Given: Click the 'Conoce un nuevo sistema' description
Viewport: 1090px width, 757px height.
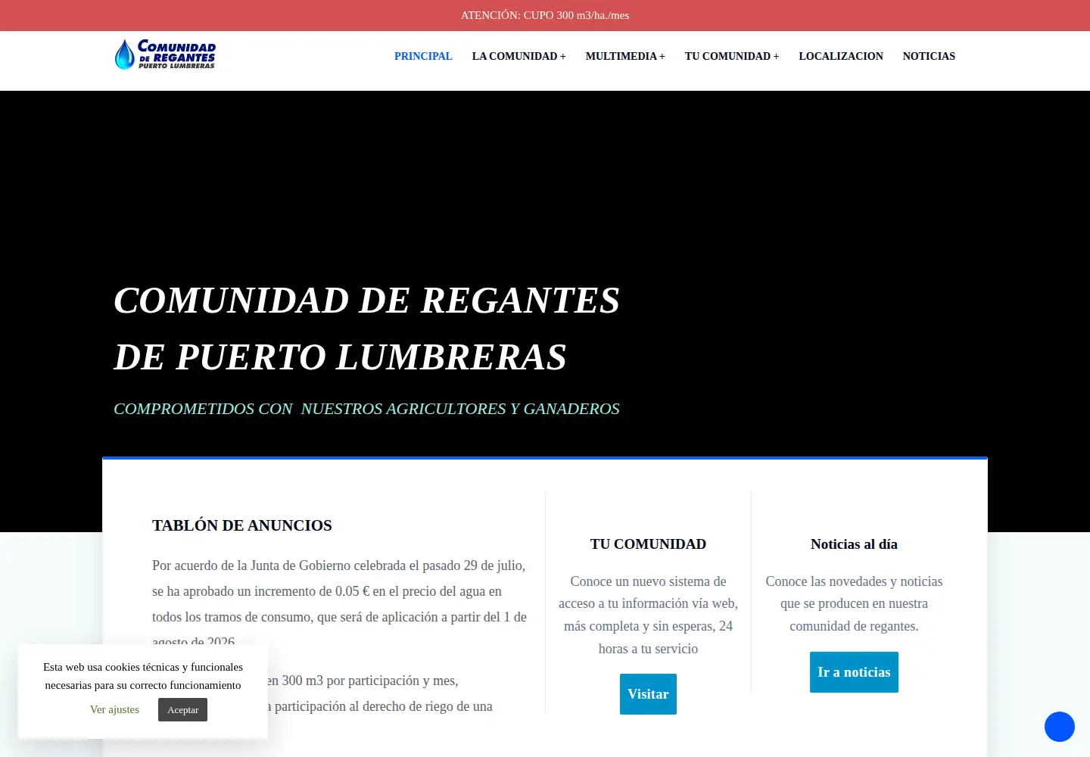Looking at the screenshot, I should click(x=648, y=615).
